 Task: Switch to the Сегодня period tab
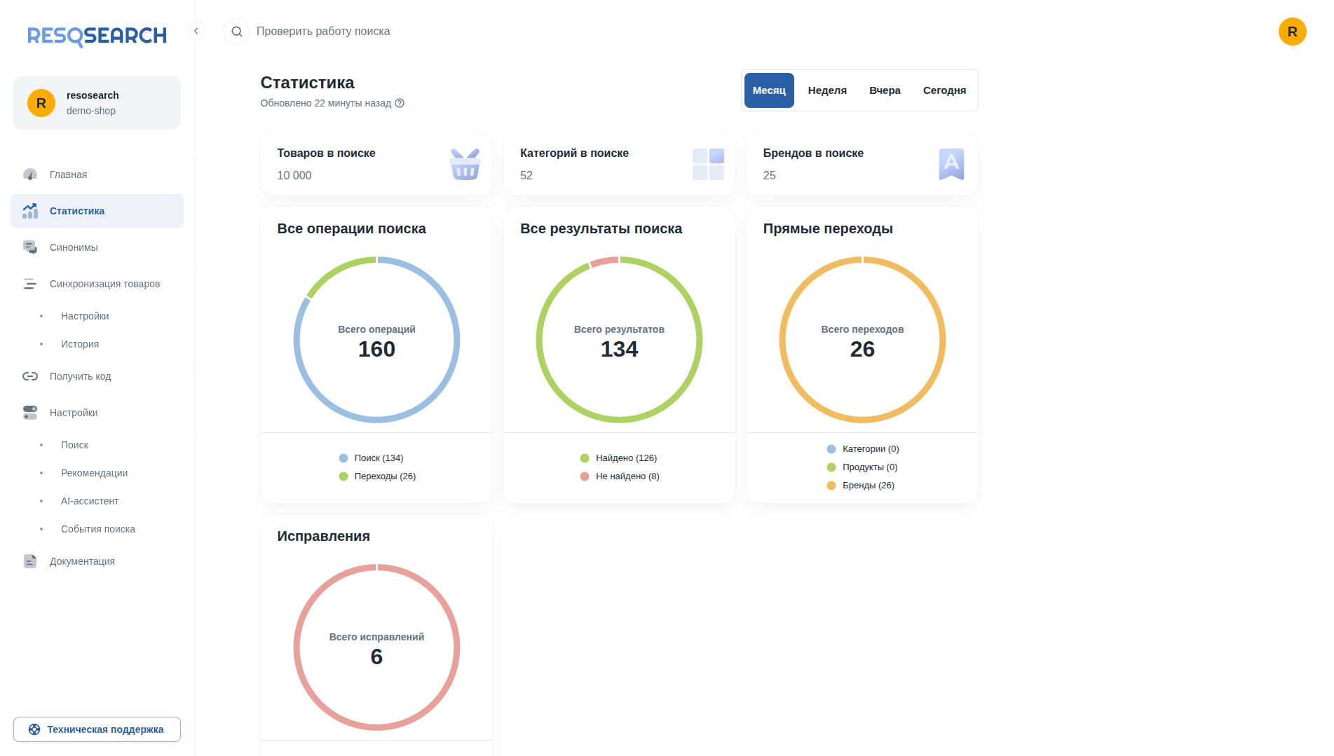pyautogui.click(x=944, y=90)
